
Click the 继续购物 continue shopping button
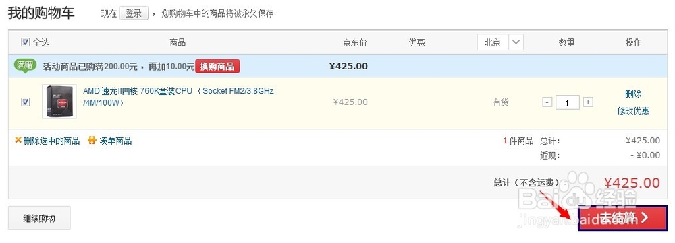(x=39, y=218)
